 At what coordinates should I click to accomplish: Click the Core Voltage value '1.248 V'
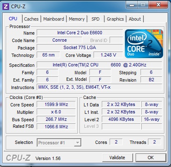tap(108, 55)
